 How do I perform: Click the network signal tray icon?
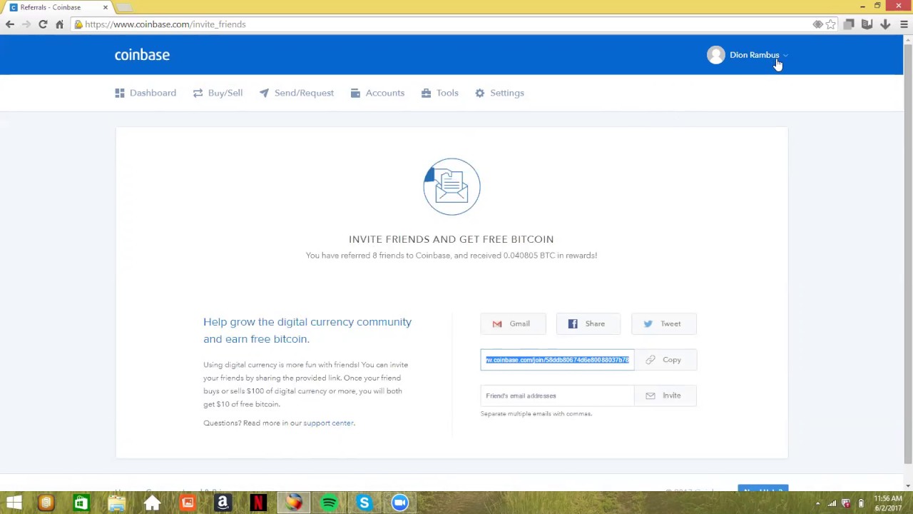tap(832, 503)
